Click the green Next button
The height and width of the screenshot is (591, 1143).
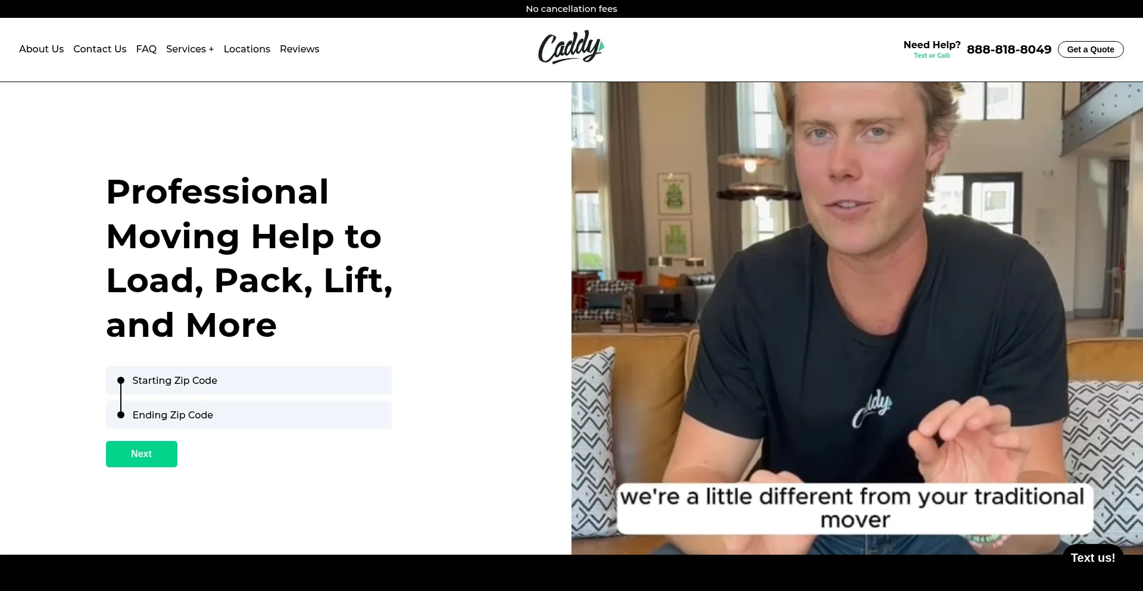(142, 454)
